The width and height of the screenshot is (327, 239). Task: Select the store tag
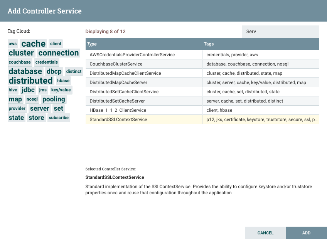coord(36,118)
